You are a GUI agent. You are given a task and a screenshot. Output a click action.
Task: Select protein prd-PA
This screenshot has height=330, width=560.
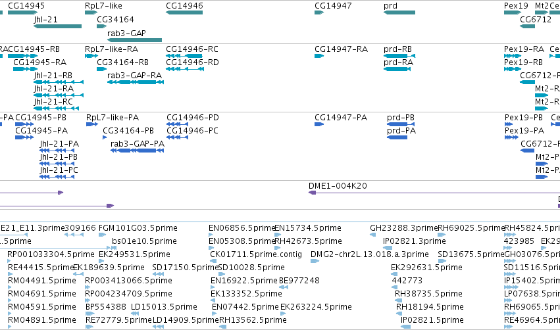(397, 137)
